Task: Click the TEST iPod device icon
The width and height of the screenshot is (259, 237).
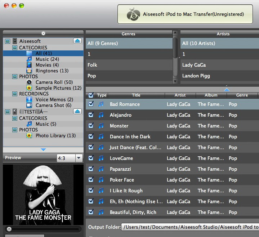Action: (x=15, y=112)
